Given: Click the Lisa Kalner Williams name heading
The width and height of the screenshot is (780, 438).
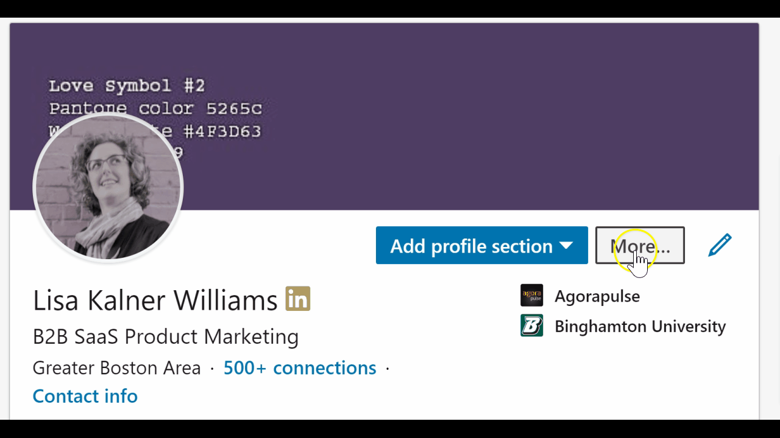Looking at the screenshot, I should (x=155, y=300).
